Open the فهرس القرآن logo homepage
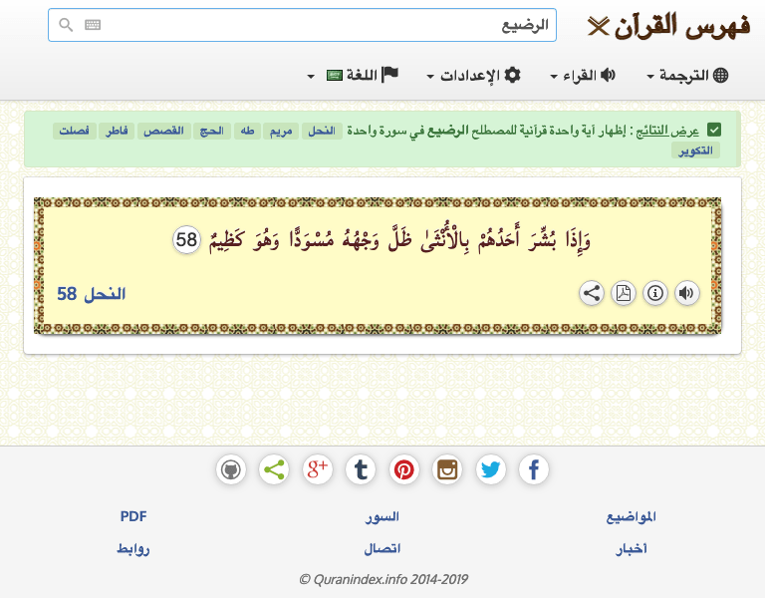This screenshot has width=765, height=598. [668, 26]
